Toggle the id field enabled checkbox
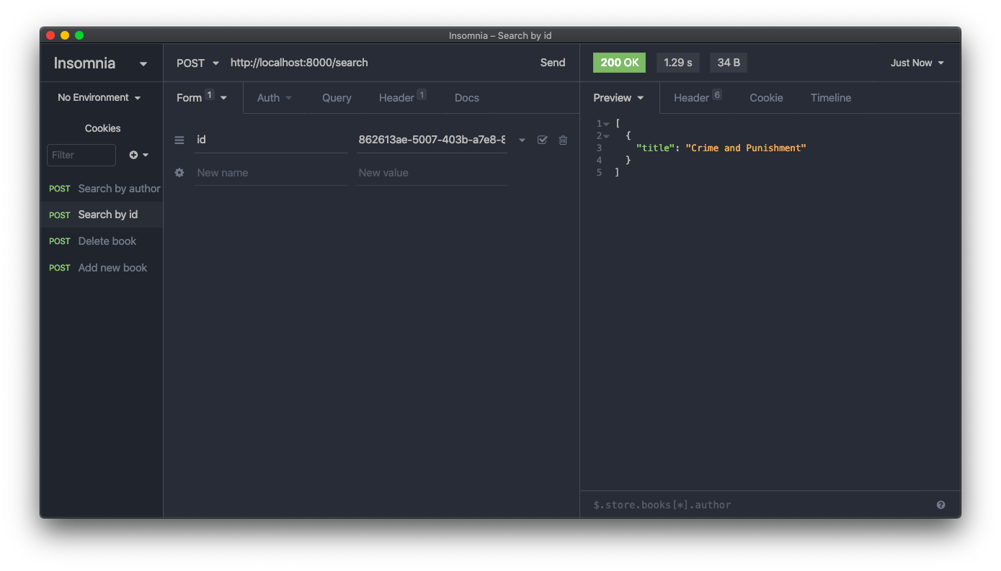Screen dimensions: 1001x571 (543, 140)
